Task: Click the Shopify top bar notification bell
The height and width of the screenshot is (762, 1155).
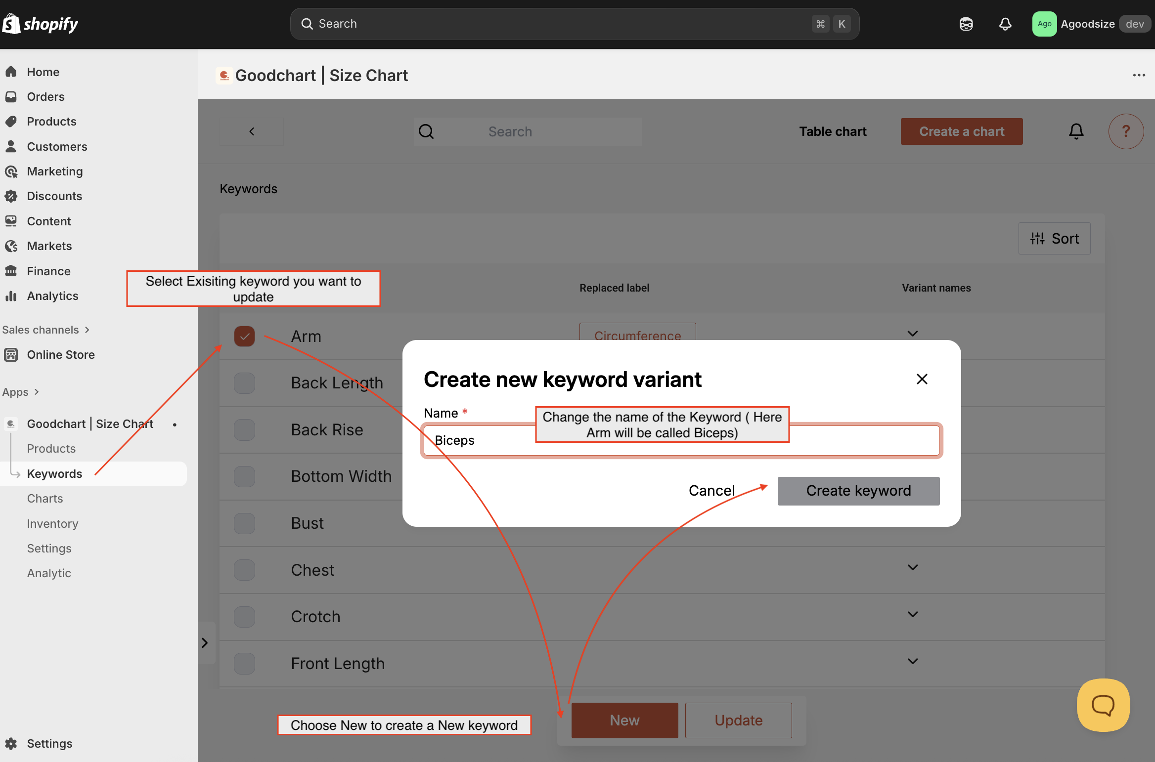Action: pos(1005,24)
